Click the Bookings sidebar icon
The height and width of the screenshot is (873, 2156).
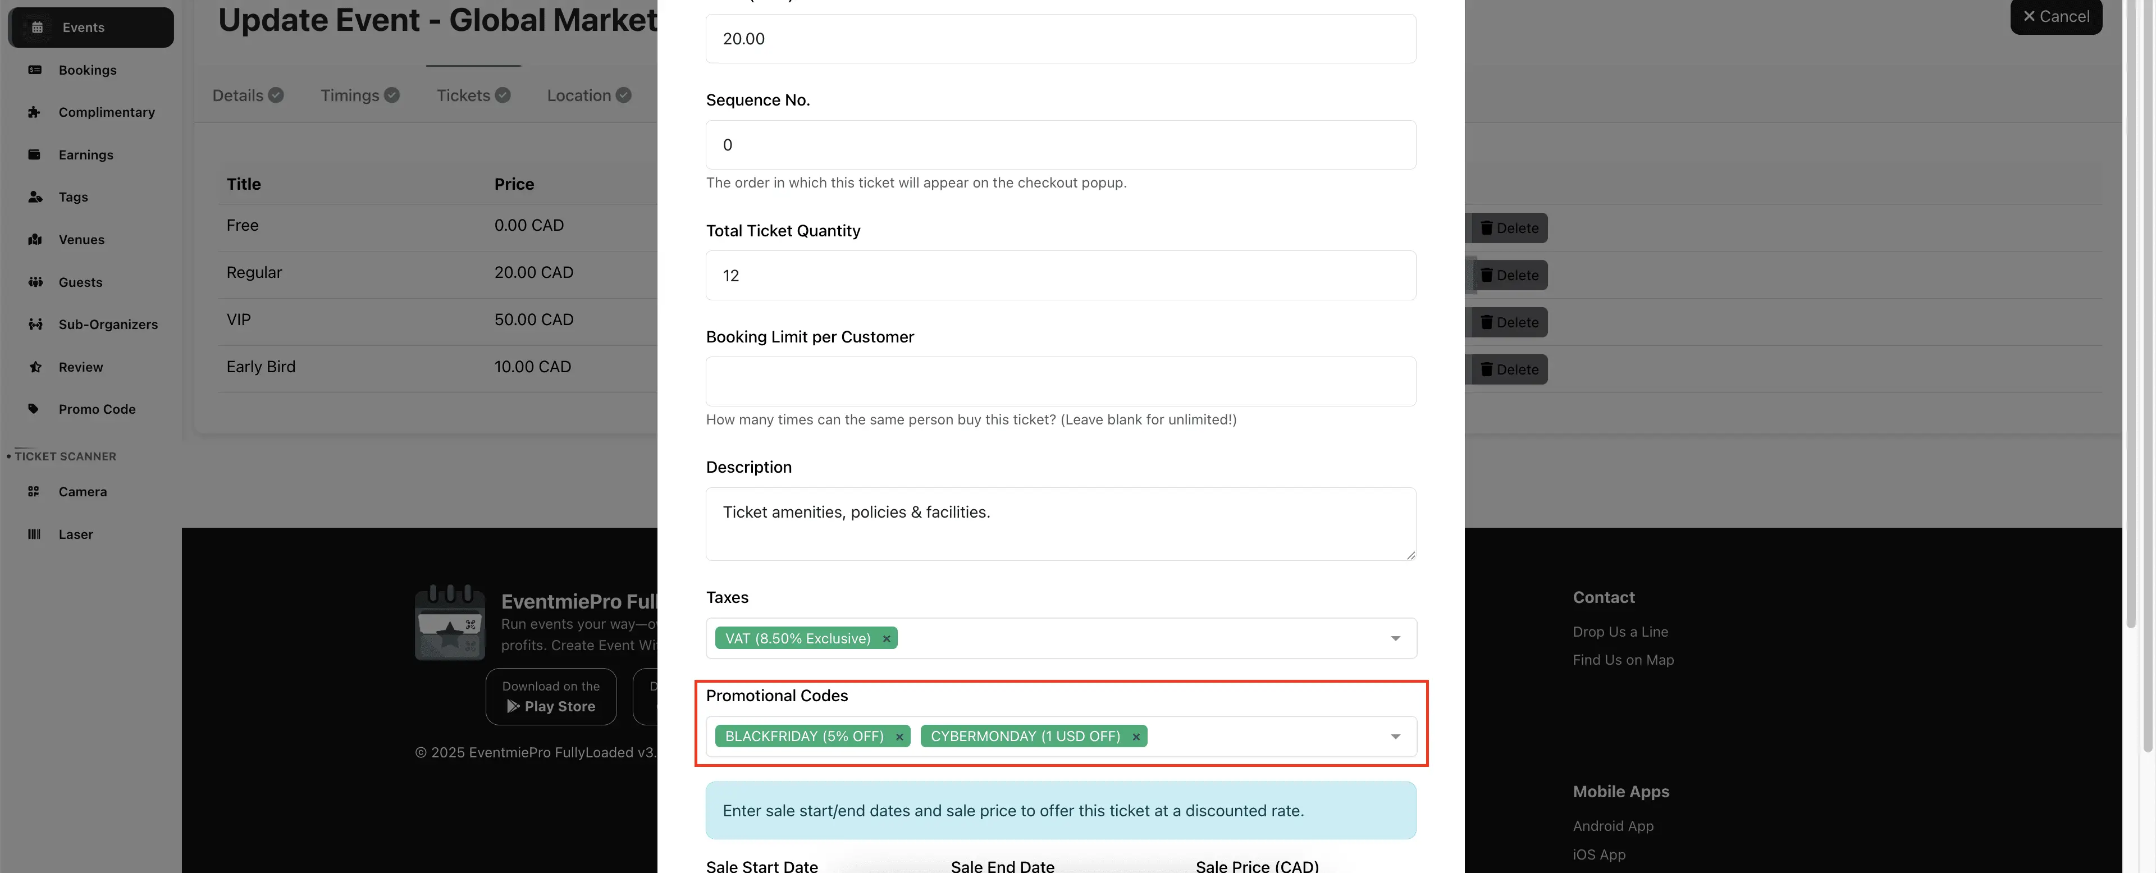[x=34, y=70]
